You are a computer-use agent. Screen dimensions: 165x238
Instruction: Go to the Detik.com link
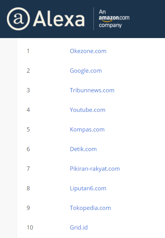[83, 149]
